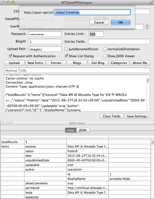The image size is (154, 199).
Task: Fetch the Entries list
Action: (56, 63)
